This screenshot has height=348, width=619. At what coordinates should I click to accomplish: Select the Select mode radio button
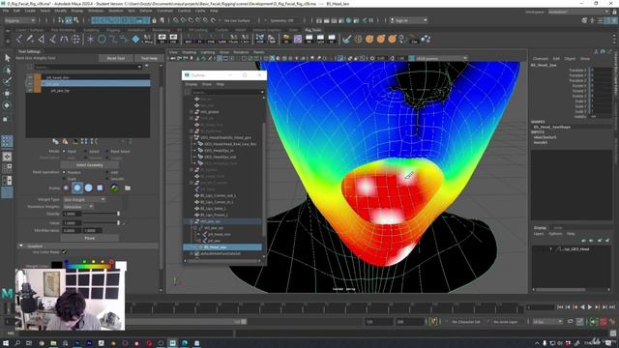pyautogui.click(x=86, y=152)
